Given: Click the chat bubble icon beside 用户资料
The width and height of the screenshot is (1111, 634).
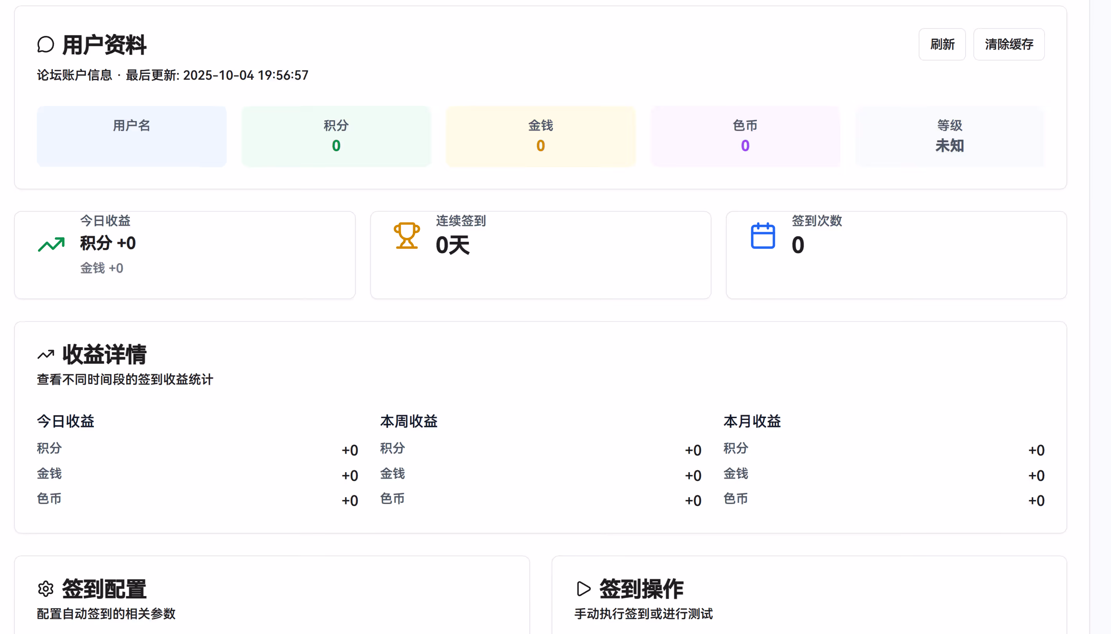Looking at the screenshot, I should (x=45, y=45).
